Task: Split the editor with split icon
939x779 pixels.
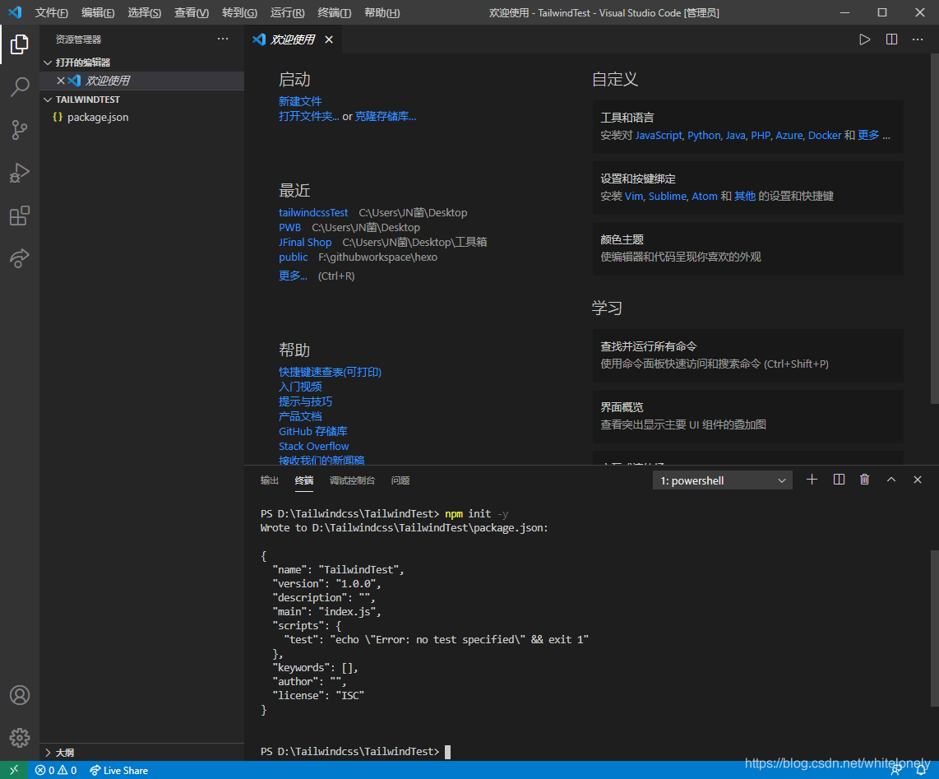Action: pos(891,39)
